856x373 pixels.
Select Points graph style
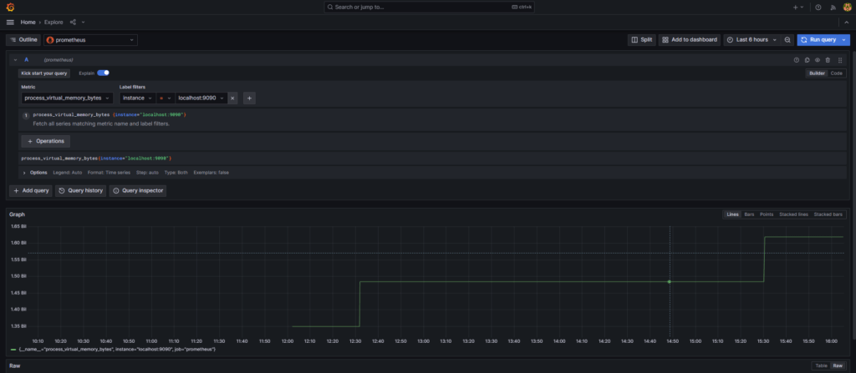pos(767,214)
